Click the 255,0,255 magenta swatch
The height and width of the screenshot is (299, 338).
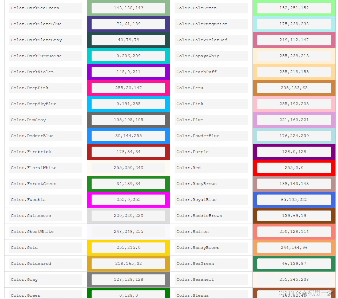point(129,200)
